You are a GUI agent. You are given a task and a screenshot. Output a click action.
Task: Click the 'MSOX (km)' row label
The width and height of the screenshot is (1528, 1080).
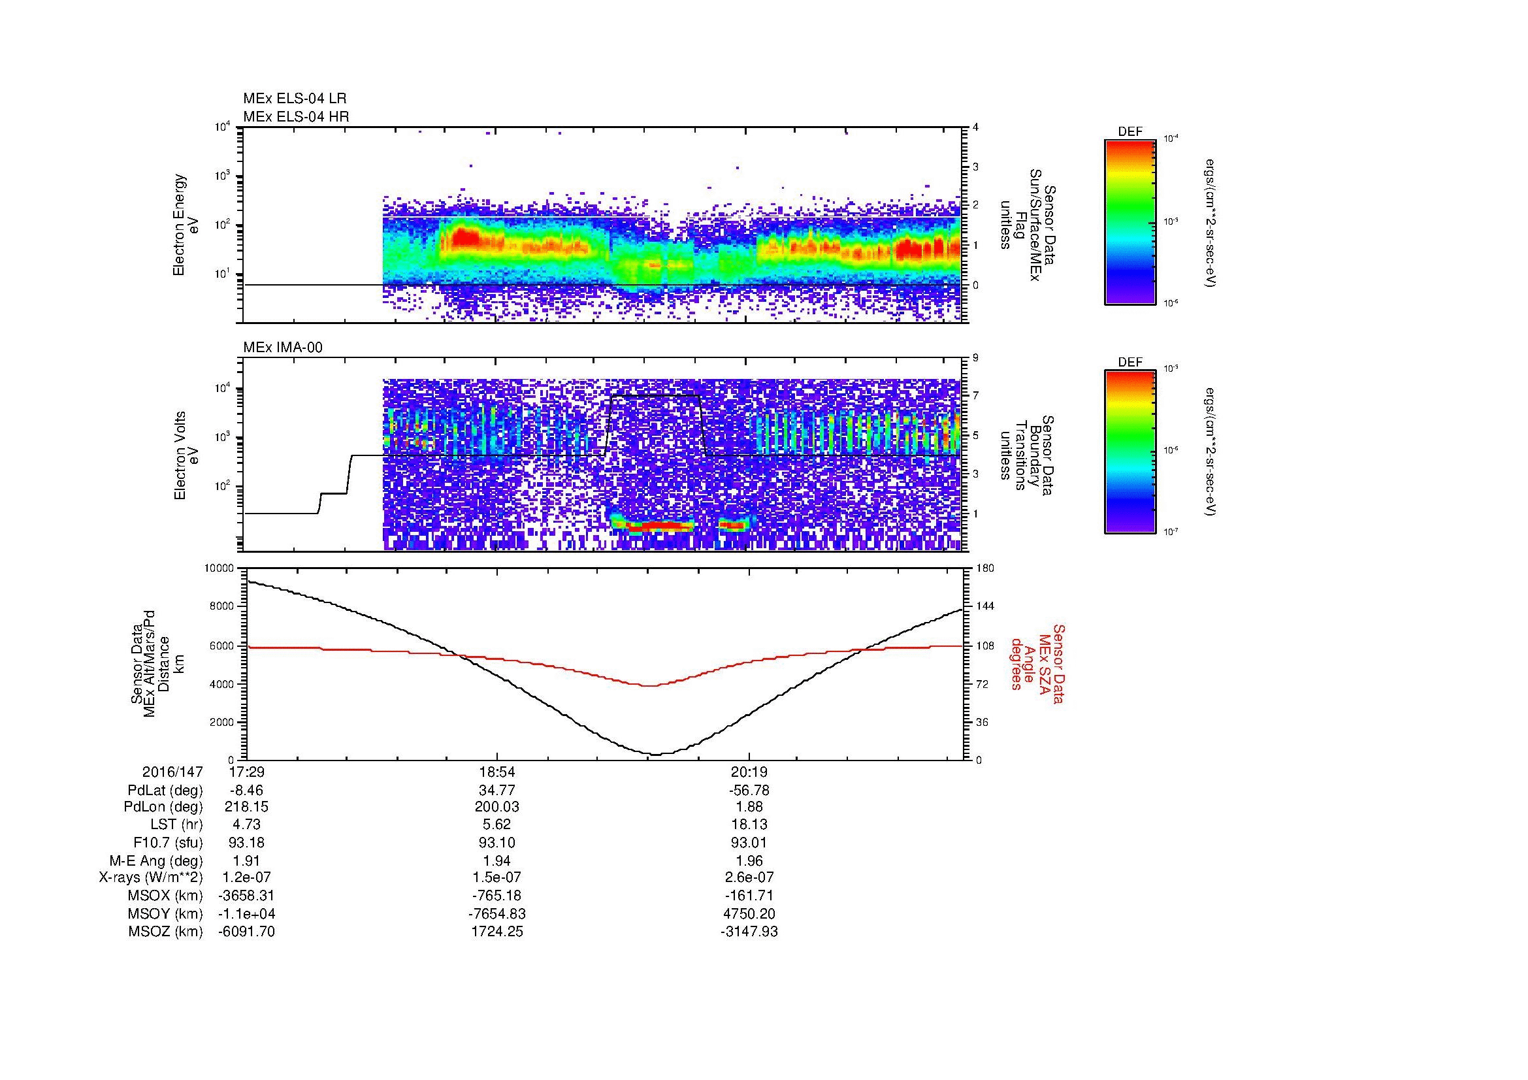(x=166, y=896)
